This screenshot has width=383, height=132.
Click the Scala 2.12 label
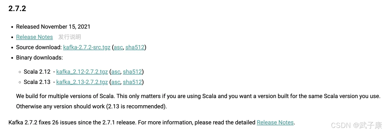point(37,72)
